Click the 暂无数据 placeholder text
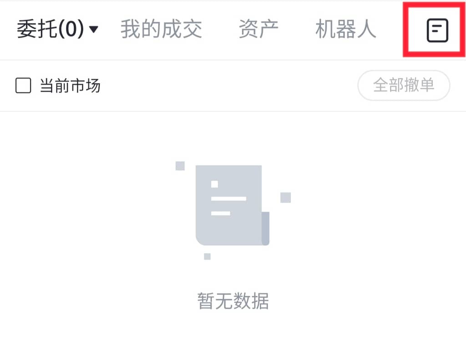This screenshot has width=466, height=359. click(233, 301)
